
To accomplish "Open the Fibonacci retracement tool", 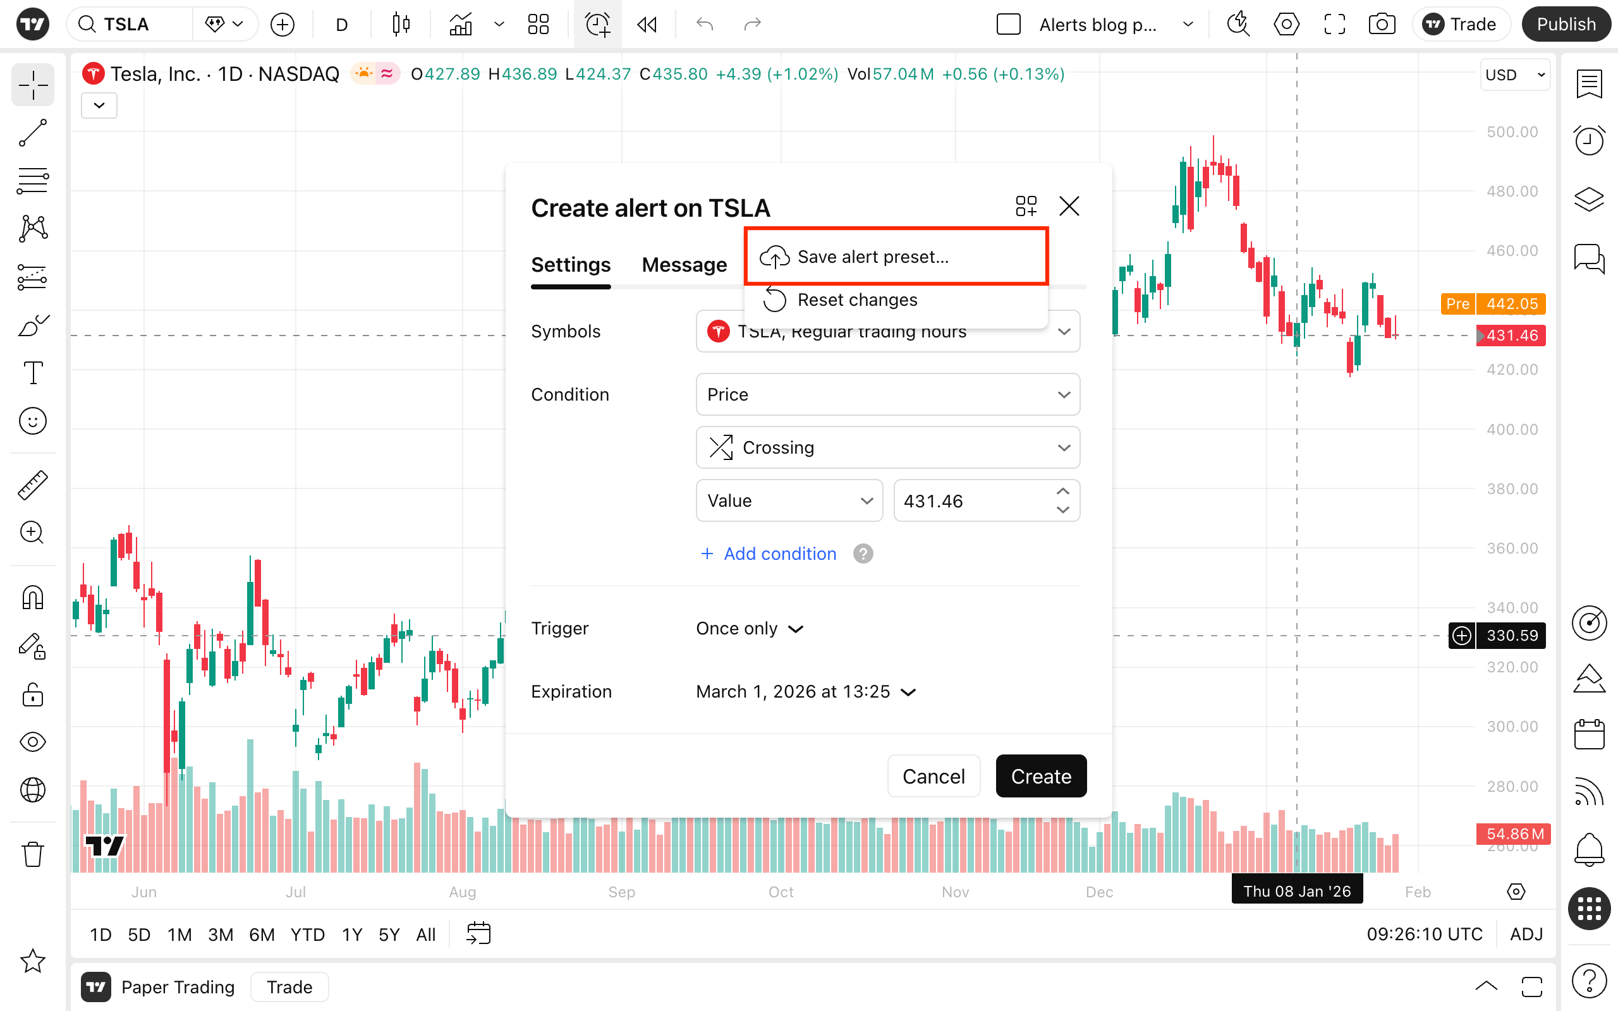I will [32, 181].
